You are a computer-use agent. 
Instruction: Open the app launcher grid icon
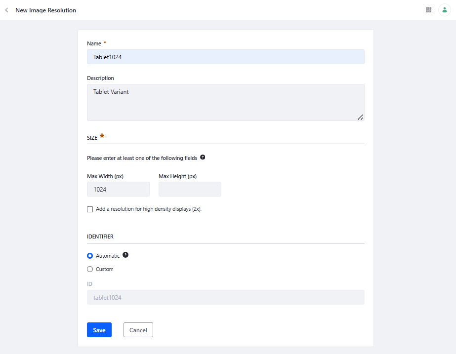coord(429,9)
